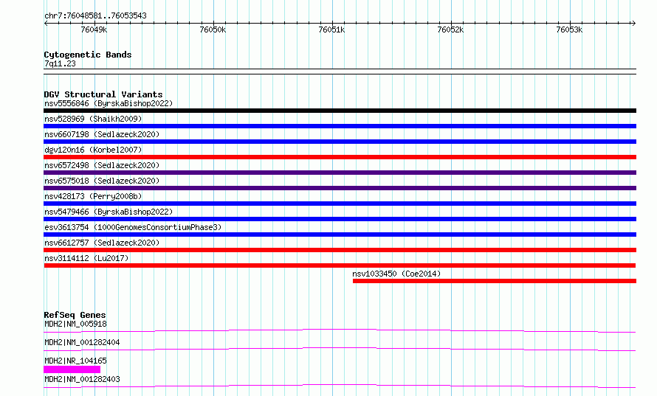Click the MDH2|NM_005918 transcript line
The height and width of the screenshot is (396, 657).
coord(340,330)
